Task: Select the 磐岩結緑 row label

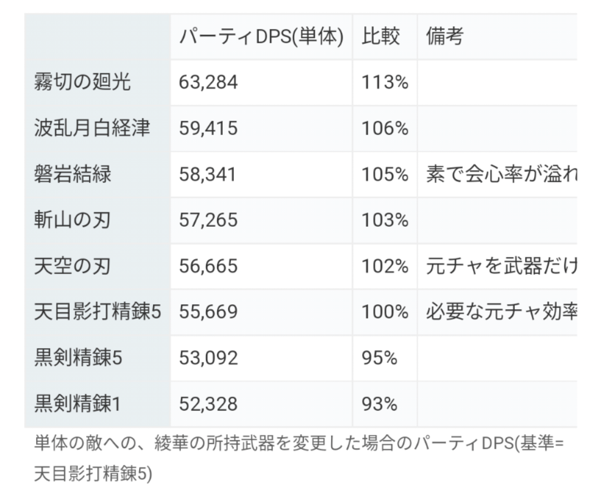Action: pos(73,175)
